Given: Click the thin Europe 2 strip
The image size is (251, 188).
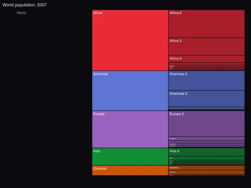Looking at the screenshot, I should click(x=207, y=144).
